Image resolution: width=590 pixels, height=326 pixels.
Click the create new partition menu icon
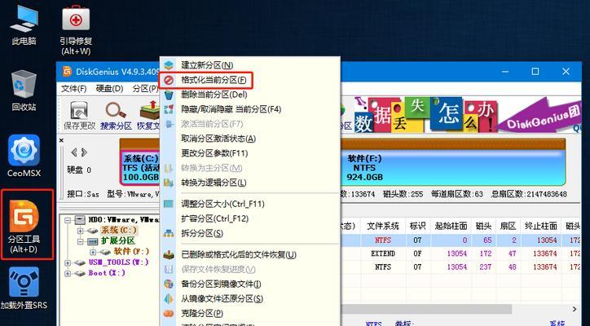169,65
